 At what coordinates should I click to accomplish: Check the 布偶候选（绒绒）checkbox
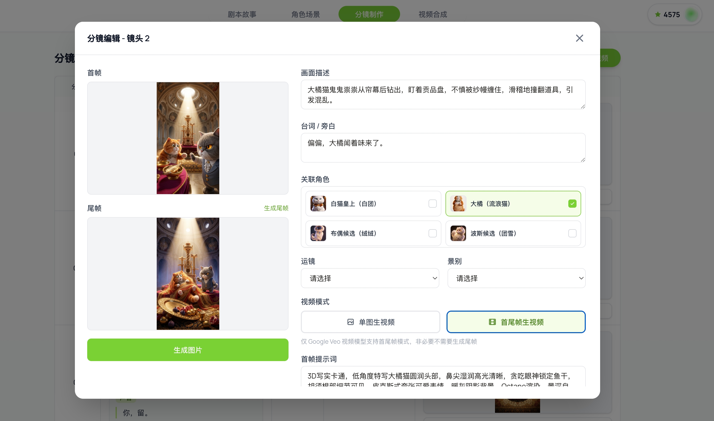pos(432,233)
